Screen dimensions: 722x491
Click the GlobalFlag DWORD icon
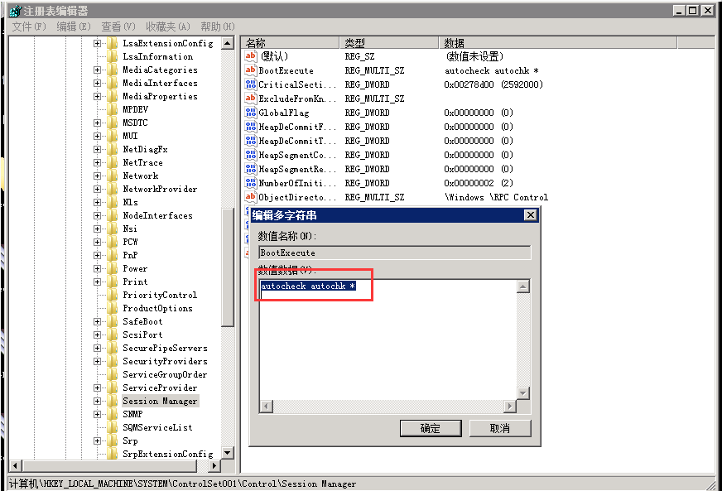click(251, 113)
